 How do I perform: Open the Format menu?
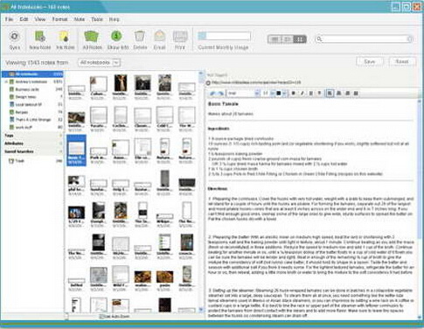coord(60,19)
